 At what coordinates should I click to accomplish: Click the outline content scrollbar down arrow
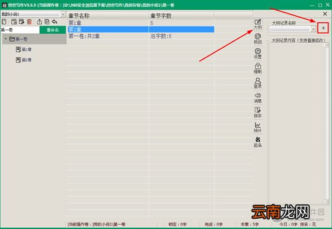click(327, 201)
